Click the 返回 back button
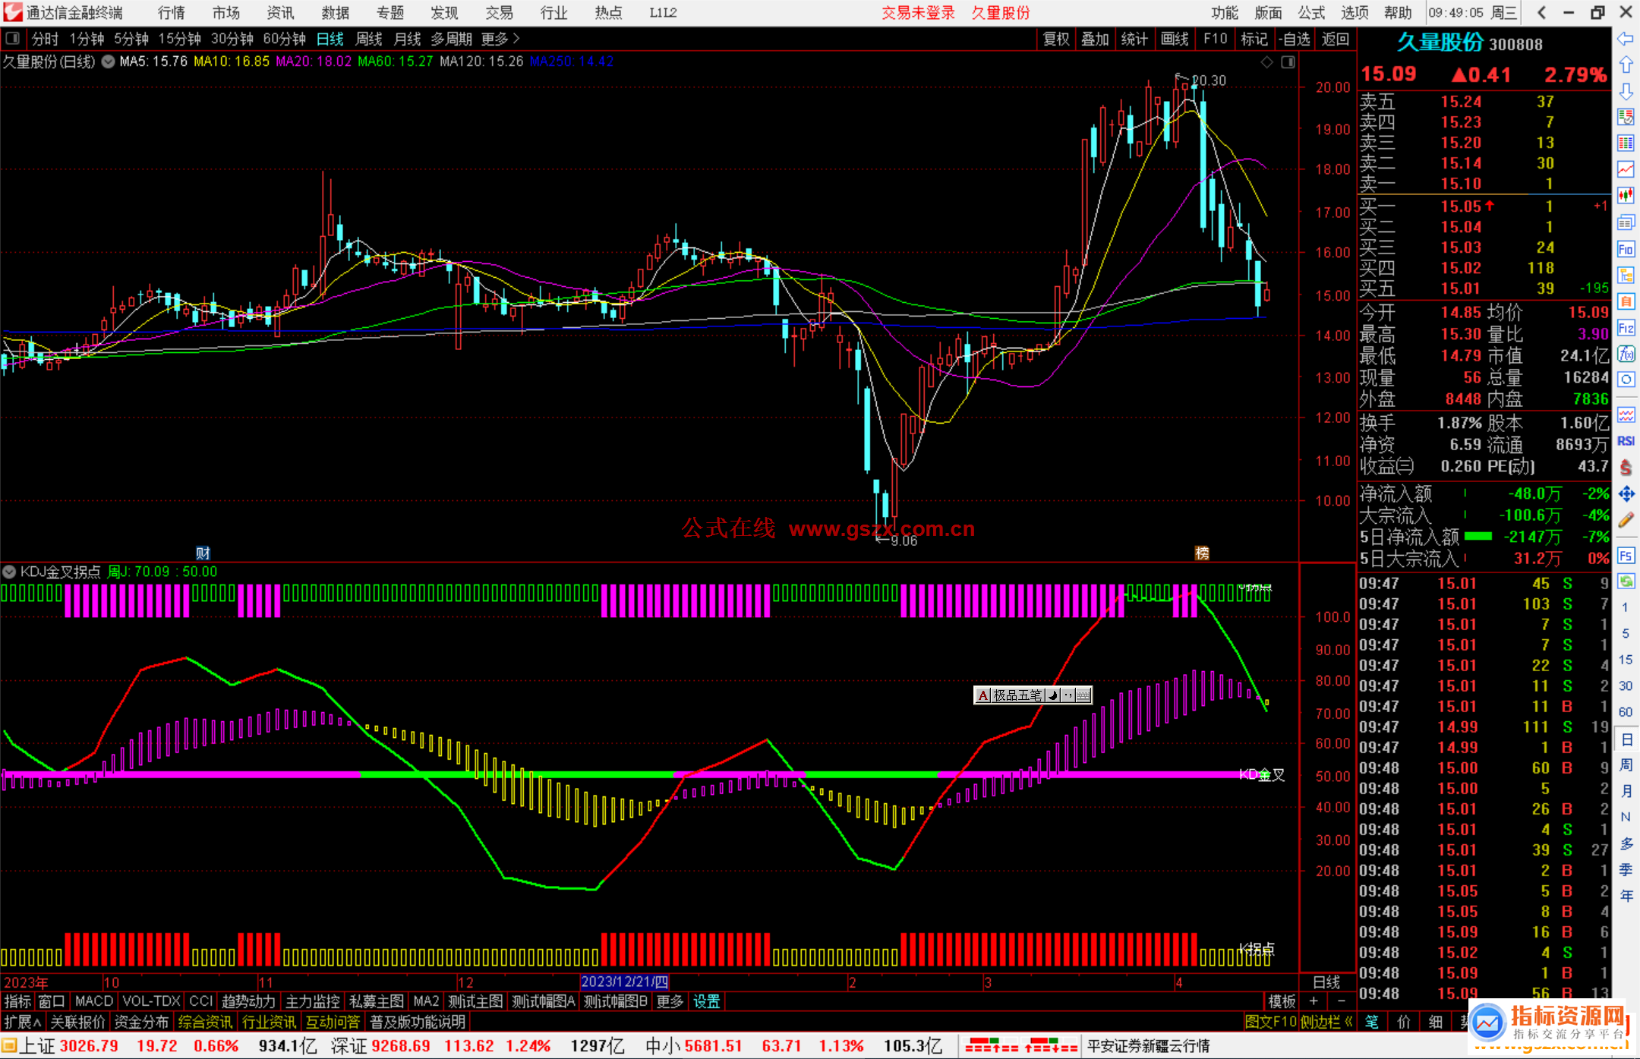The image size is (1640, 1059). (1335, 39)
